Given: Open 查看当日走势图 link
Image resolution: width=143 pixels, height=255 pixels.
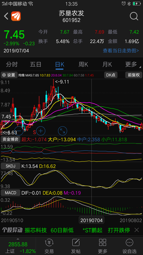Looking at the screenshot, I should (x=121, y=51).
